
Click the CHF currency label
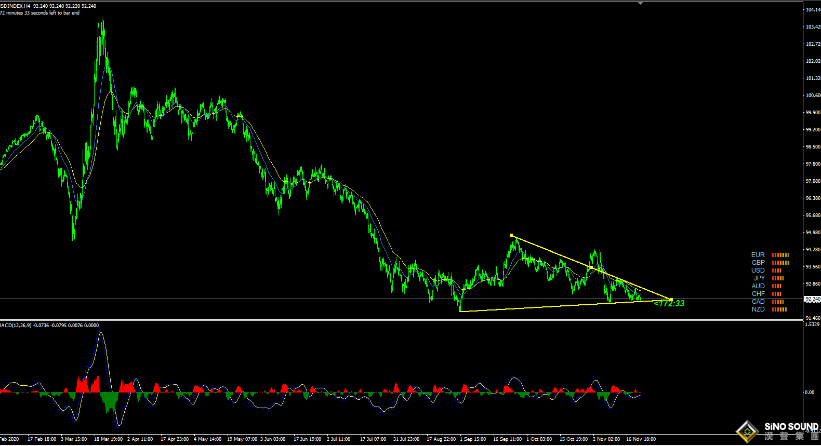click(758, 294)
